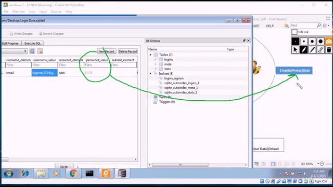
Task: Select the BLOB password_value cell
Action: coord(97,73)
